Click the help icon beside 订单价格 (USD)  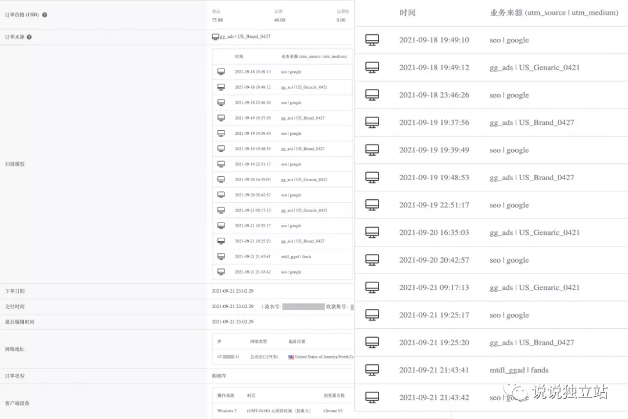(44, 15)
